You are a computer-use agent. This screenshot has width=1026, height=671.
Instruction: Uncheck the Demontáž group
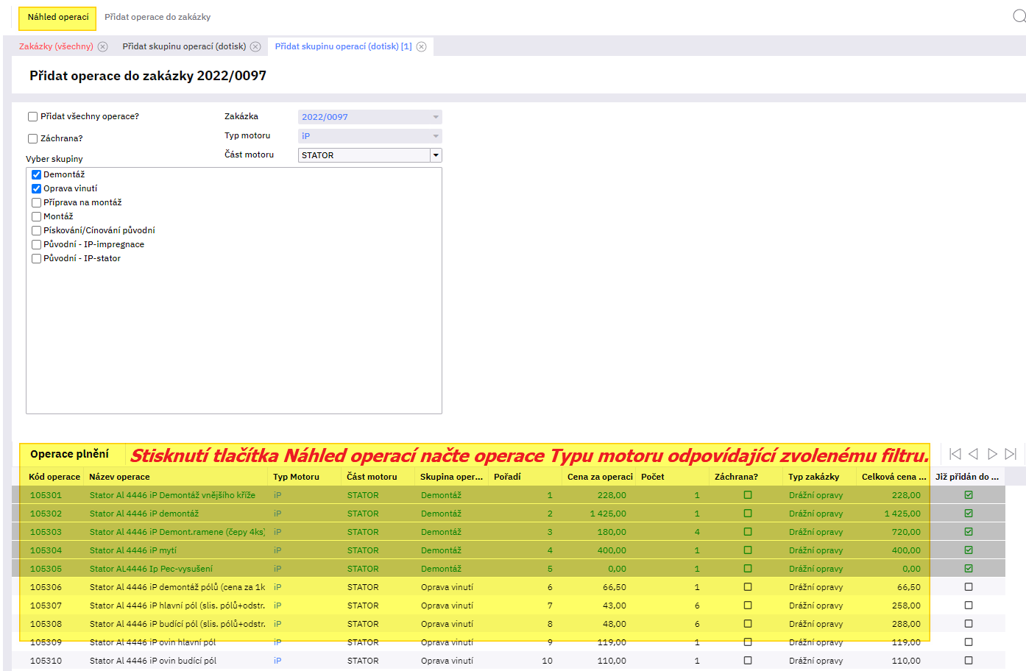coord(36,175)
